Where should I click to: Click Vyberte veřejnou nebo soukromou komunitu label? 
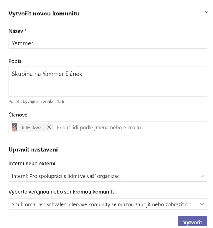63,192
